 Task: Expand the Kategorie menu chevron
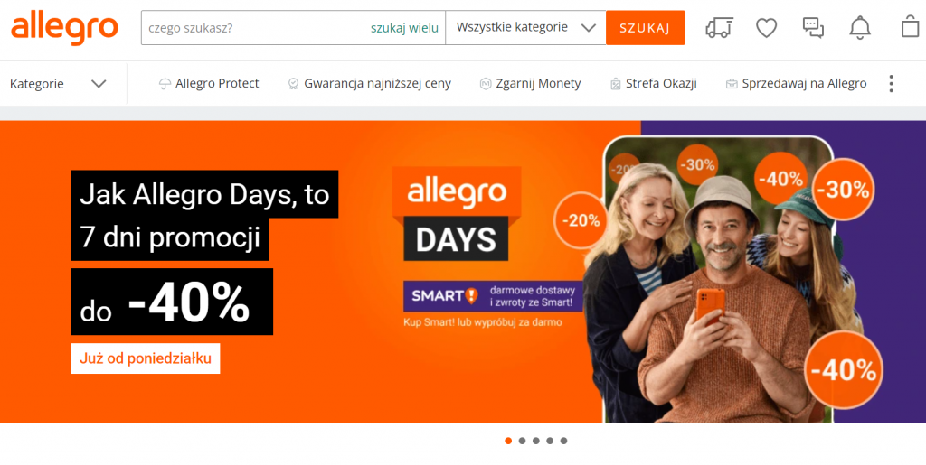[99, 84]
